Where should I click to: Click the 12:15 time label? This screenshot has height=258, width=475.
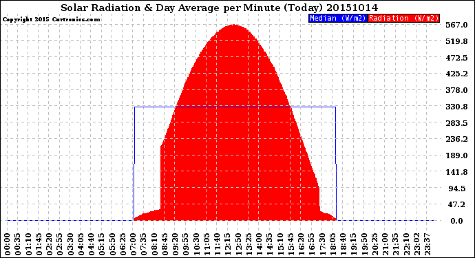(x=227, y=244)
